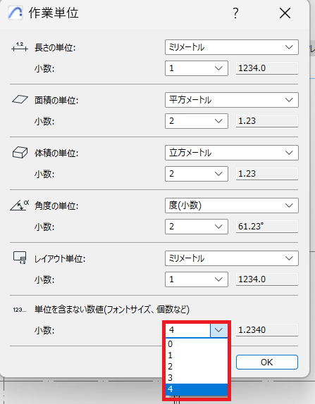Confirm with the OK button

267,362
